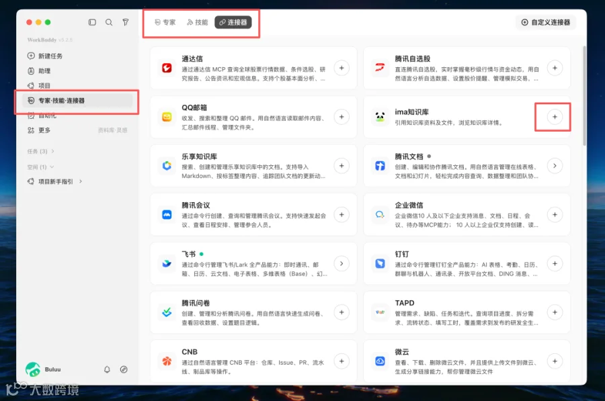Screen dimensions: 605x401
Task: Click the 腾讯自选股 app icon
Action: click(380, 69)
